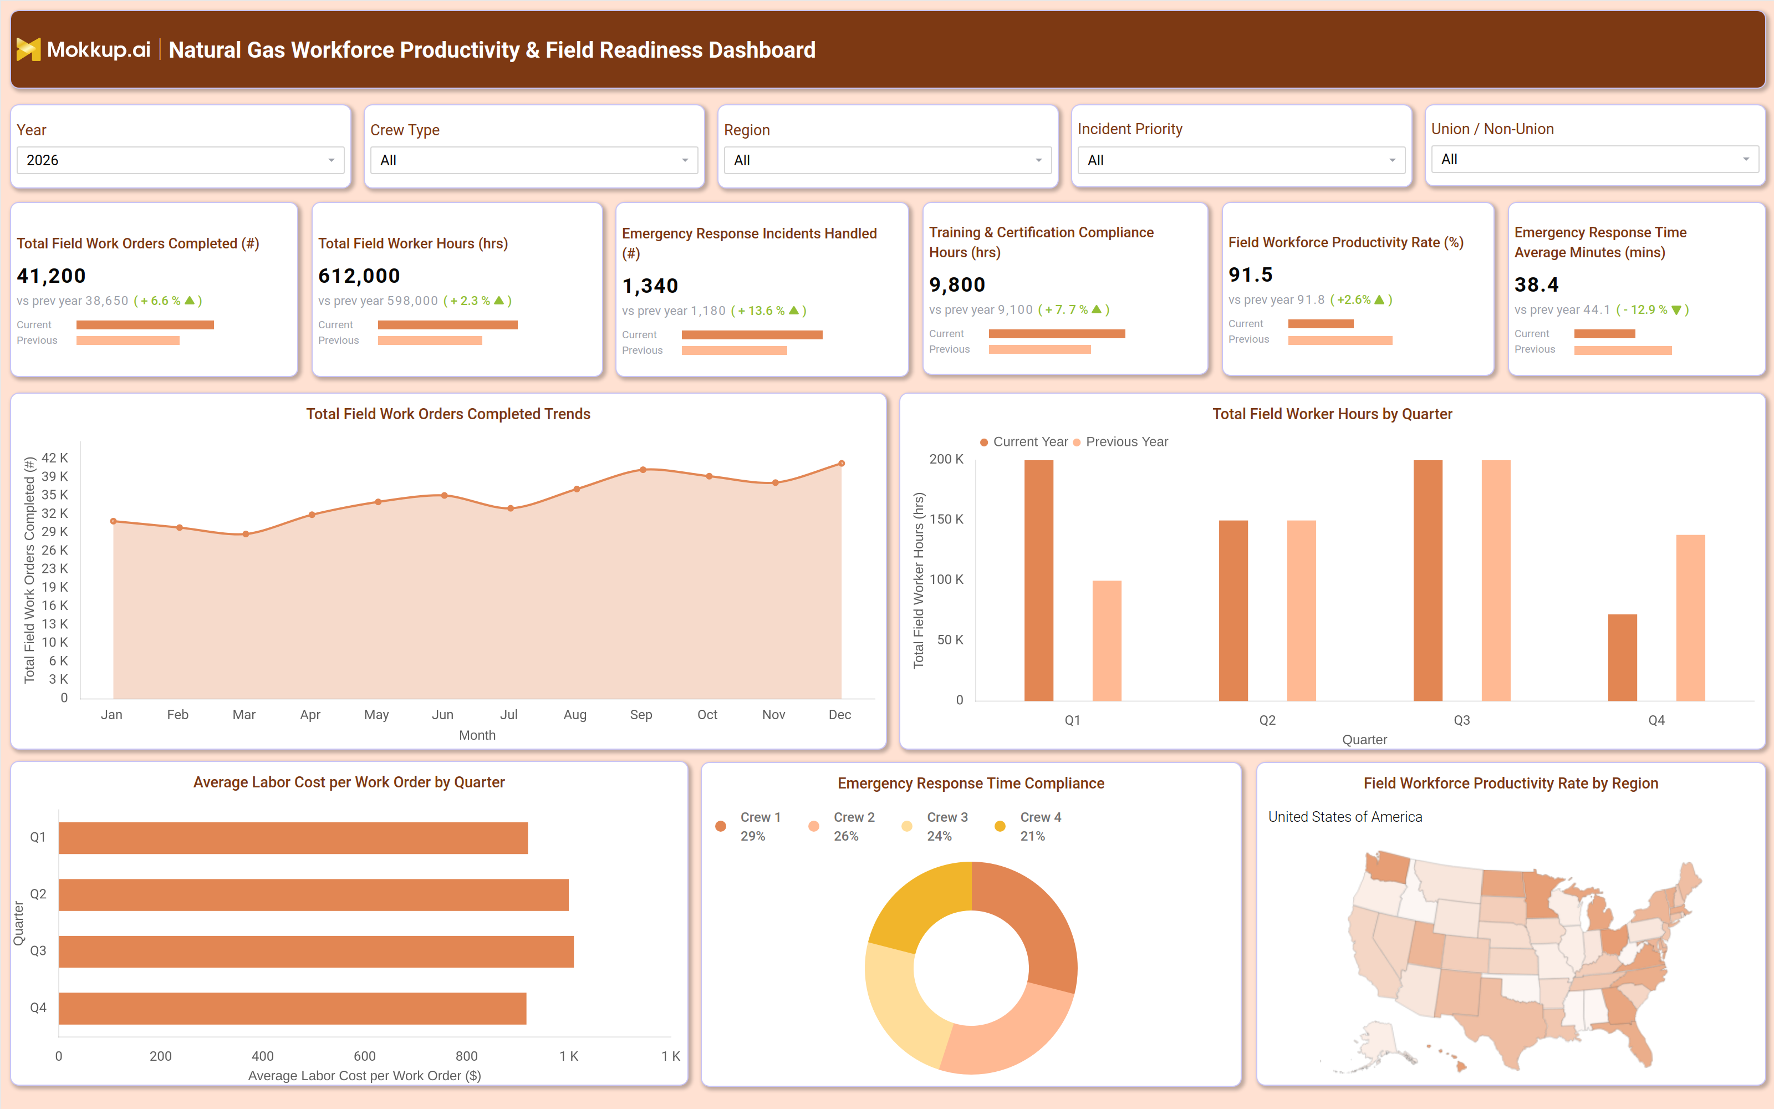Click up arrow beside +2.6% in Productivity Rate card
1774x1109 pixels.
[x=1379, y=299]
